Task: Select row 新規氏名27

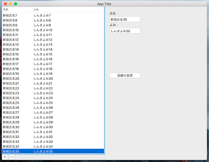Action: point(53,113)
